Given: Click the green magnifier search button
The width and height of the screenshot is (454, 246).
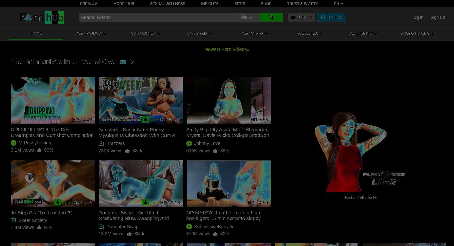Looking at the screenshot, I should pyautogui.click(x=271, y=17).
